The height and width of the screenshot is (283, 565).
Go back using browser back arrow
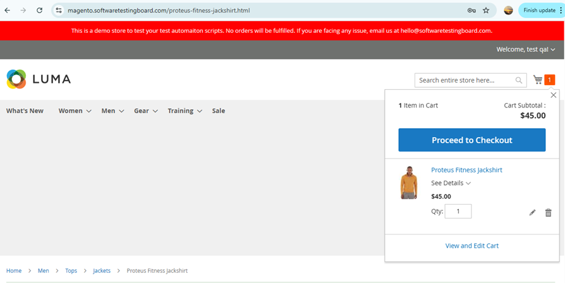tap(8, 10)
